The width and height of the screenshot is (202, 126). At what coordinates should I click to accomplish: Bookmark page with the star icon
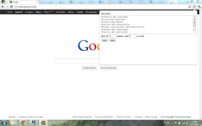[190, 7]
